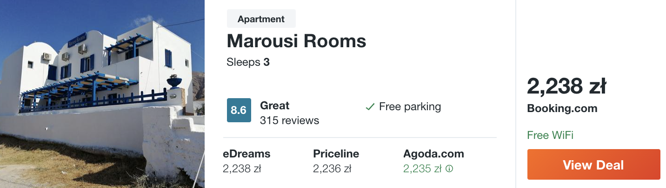Click the Free WiFi amenity text
The height and width of the screenshot is (188, 666).
point(550,135)
